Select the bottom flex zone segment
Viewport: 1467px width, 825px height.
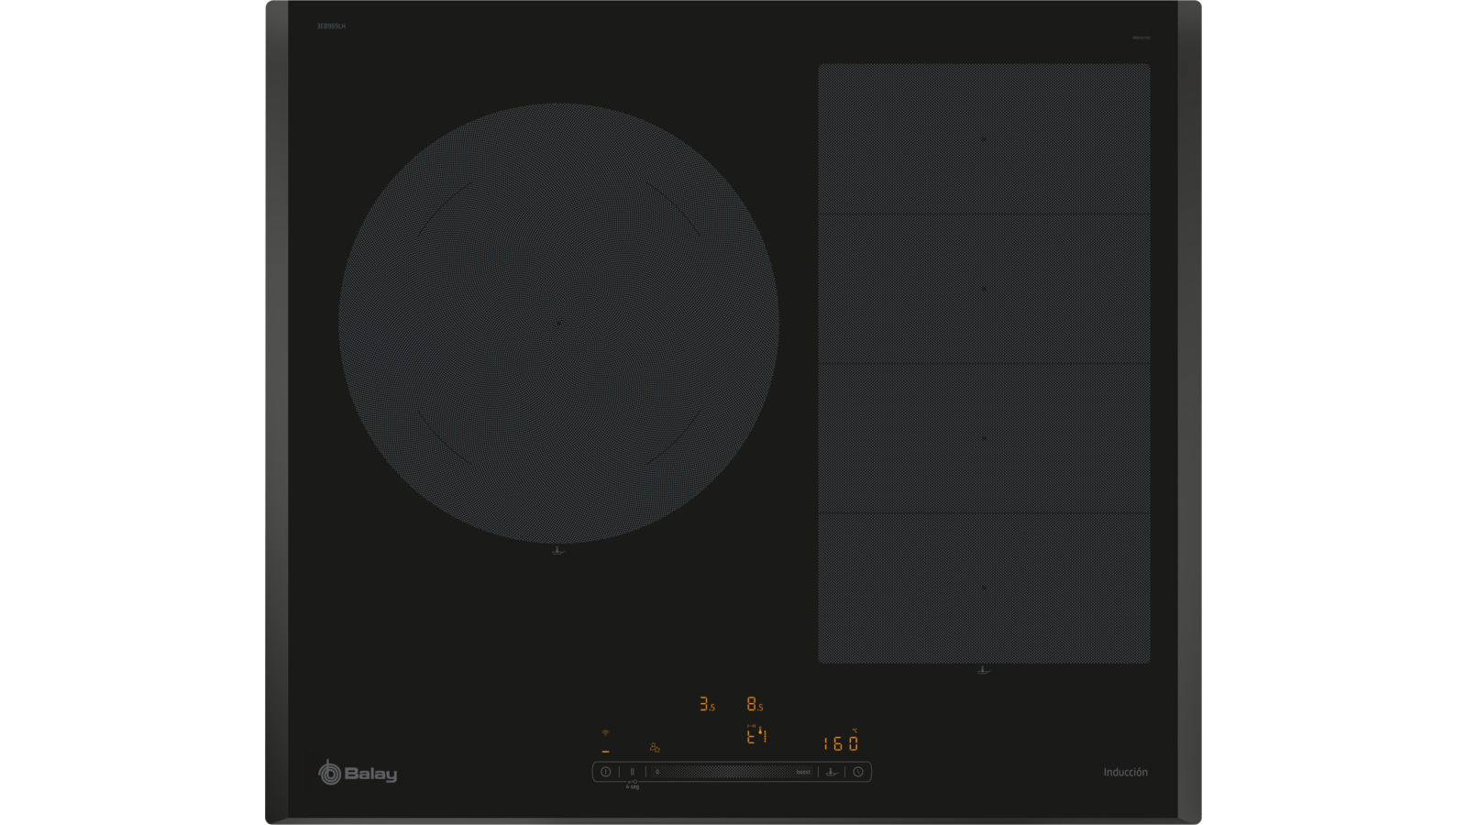(x=984, y=588)
